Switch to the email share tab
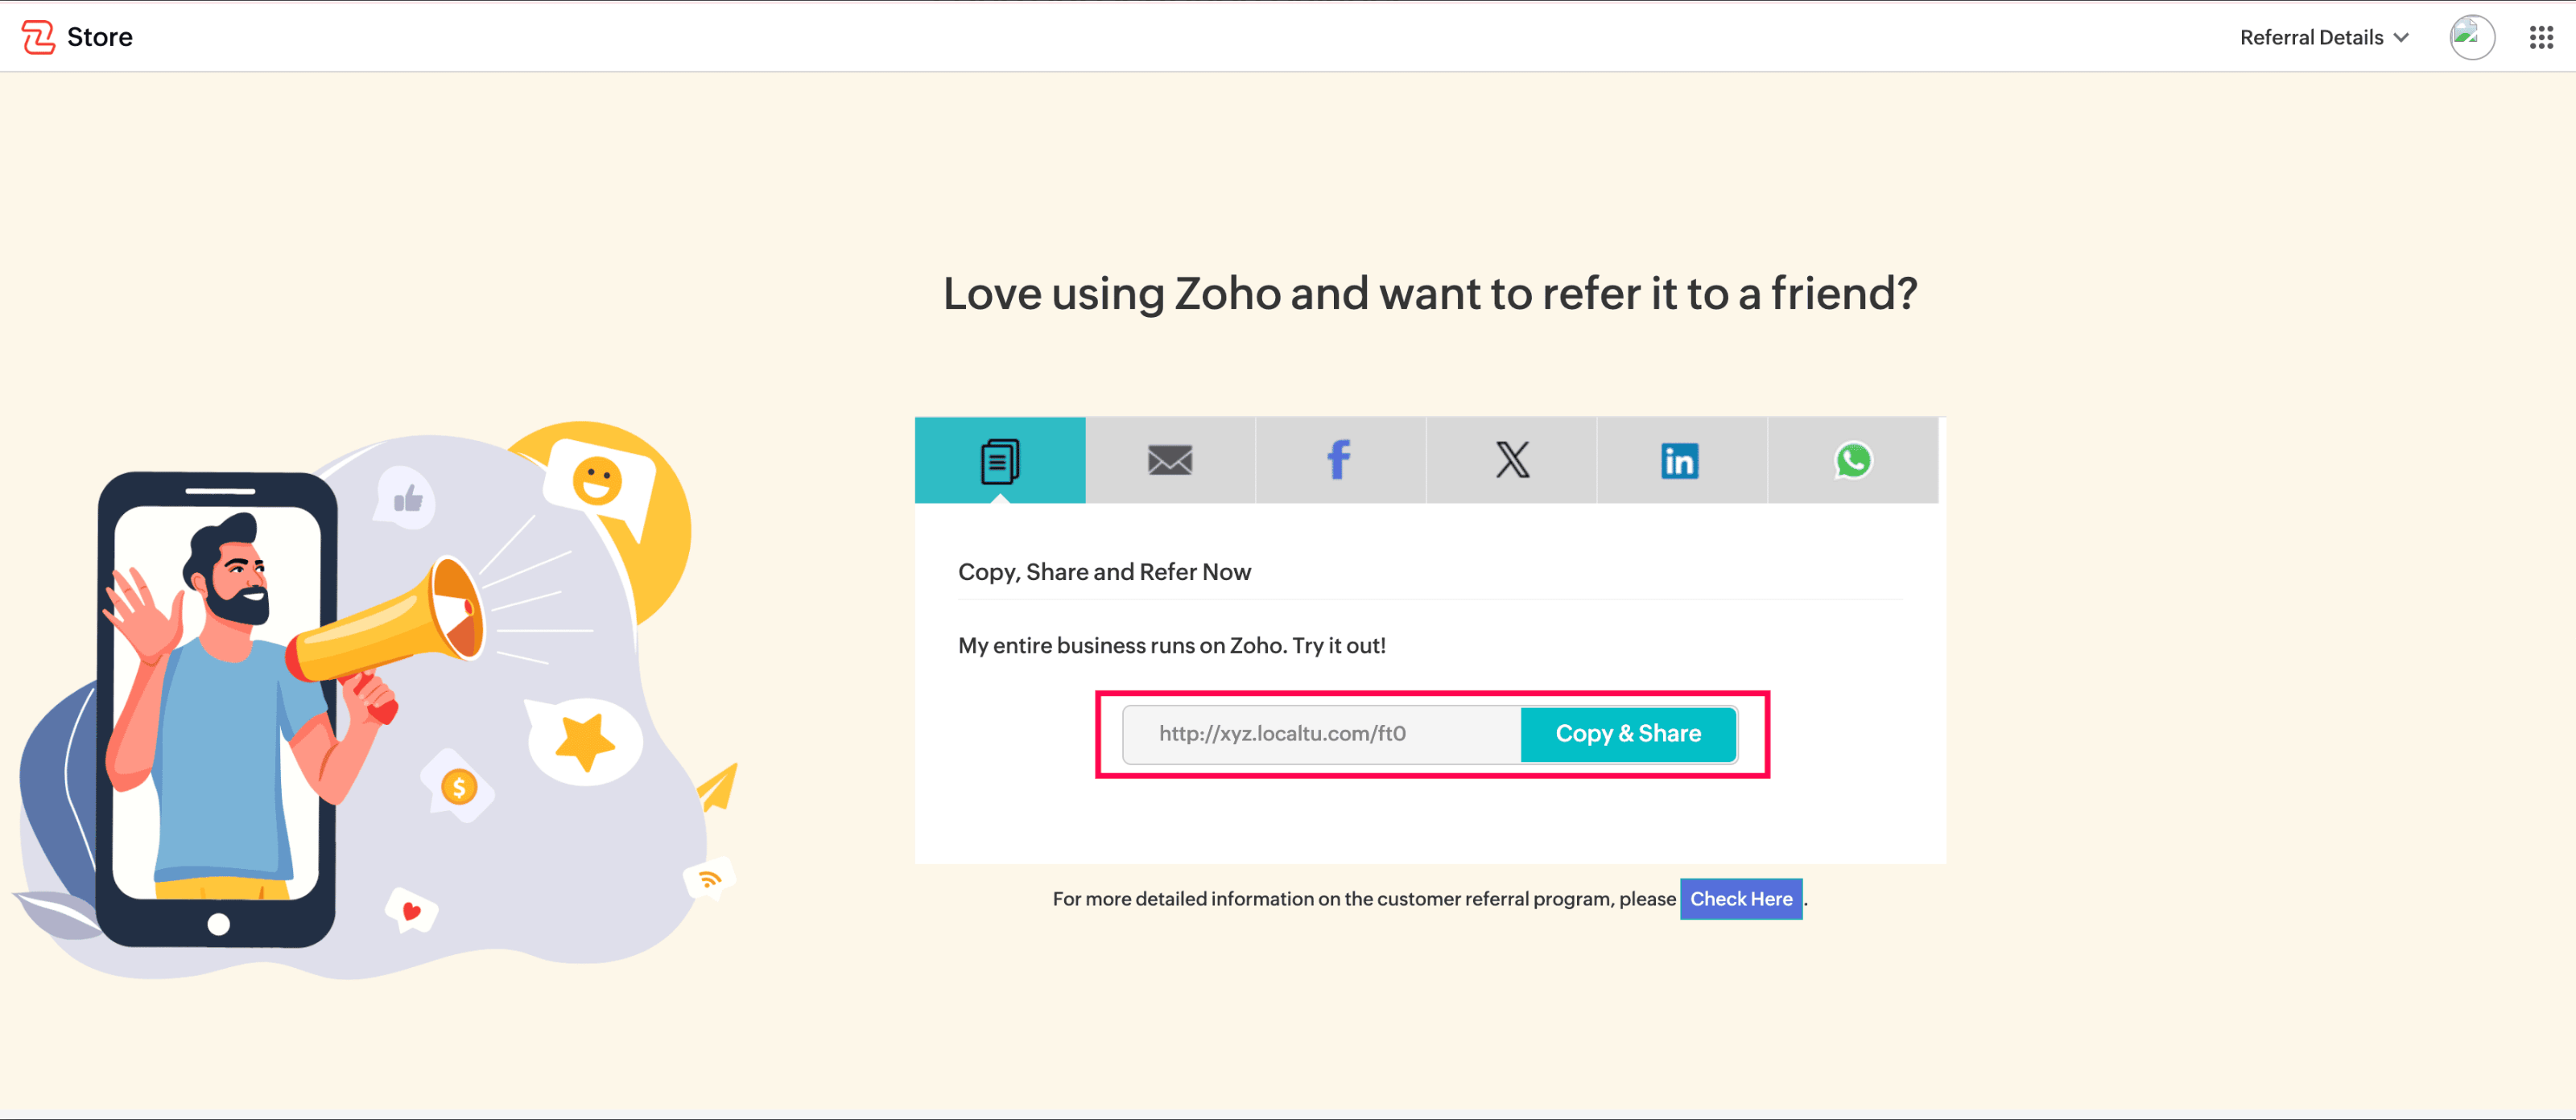The width and height of the screenshot is (2576, 1120). coord(1169,460)
